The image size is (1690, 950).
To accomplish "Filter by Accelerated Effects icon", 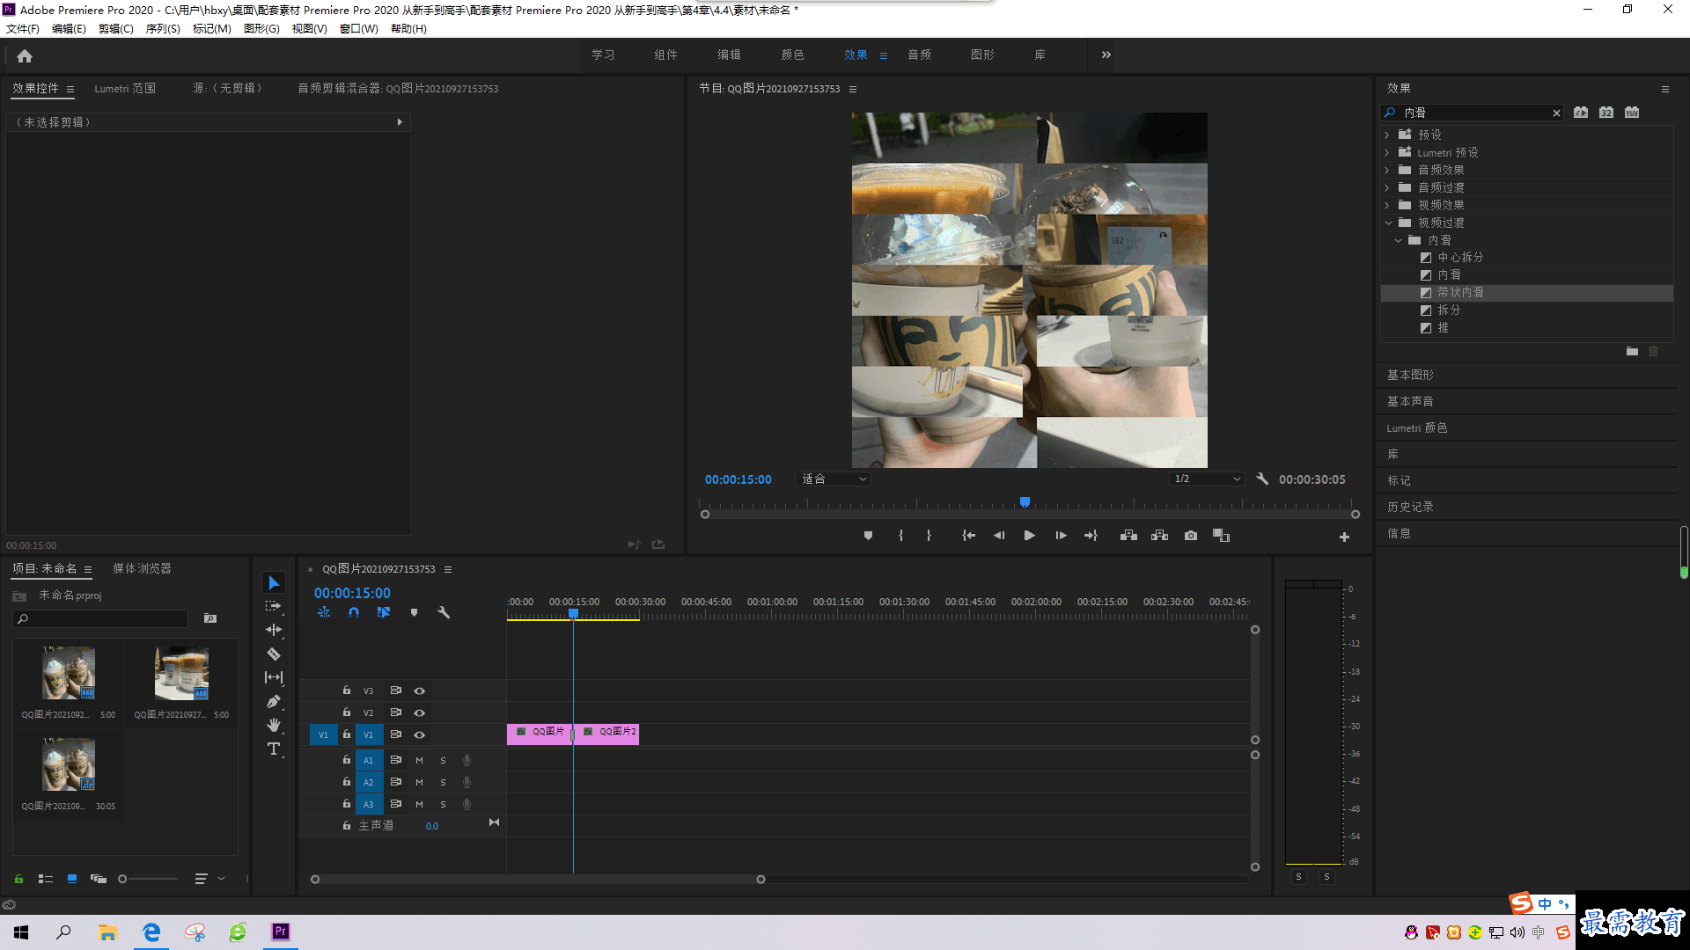I will (1581, 113).
